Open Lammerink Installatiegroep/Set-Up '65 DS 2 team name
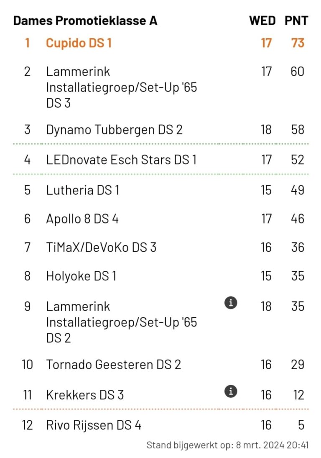Image resolution: width=321 pixels, height=458 pixels. 121,322
